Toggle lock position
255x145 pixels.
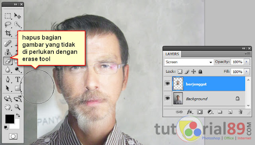[x=194, y=72]
